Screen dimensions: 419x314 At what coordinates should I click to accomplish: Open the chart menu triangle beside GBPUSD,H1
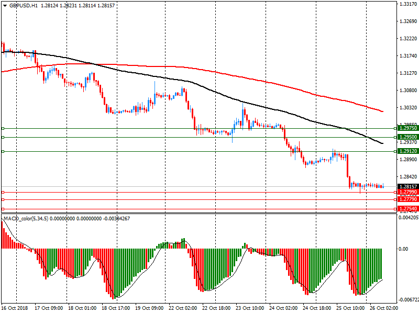pyautogui.click(x=5, y=6)
